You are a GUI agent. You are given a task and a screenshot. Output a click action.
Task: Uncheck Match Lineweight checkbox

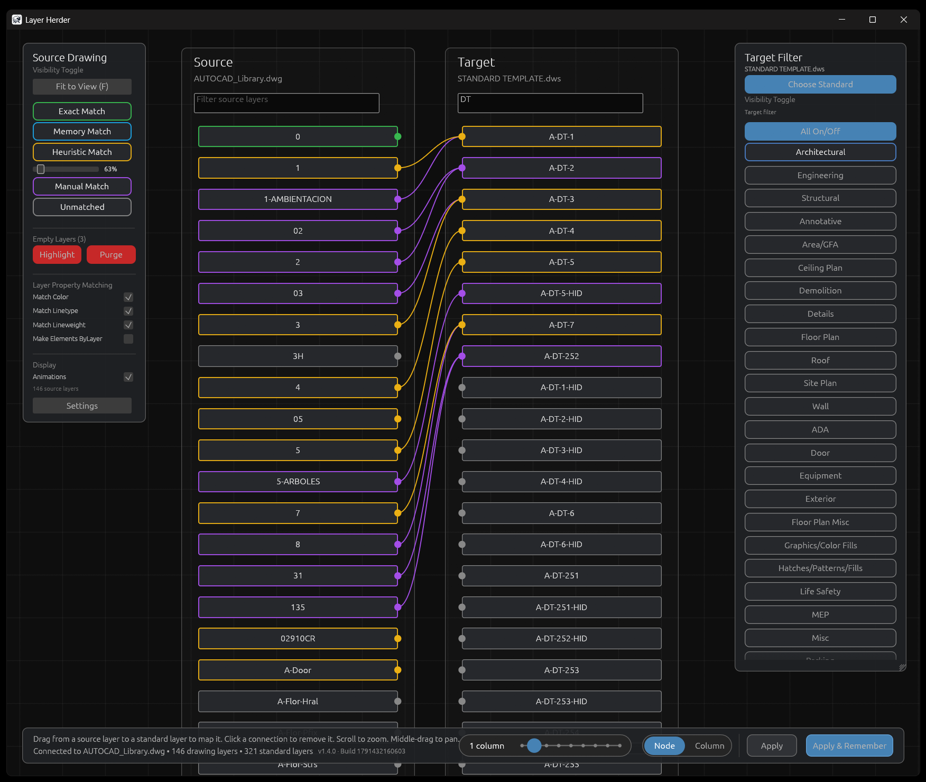point(128,325)
